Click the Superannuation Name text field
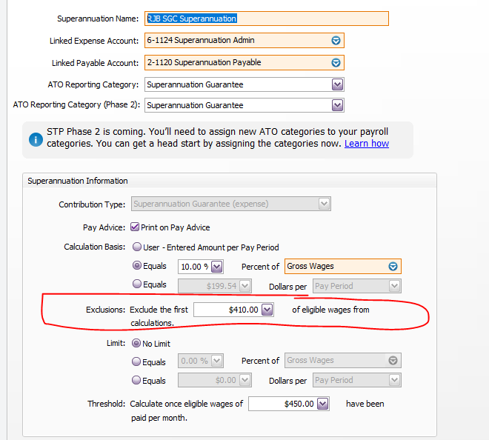 coord(267,19)
